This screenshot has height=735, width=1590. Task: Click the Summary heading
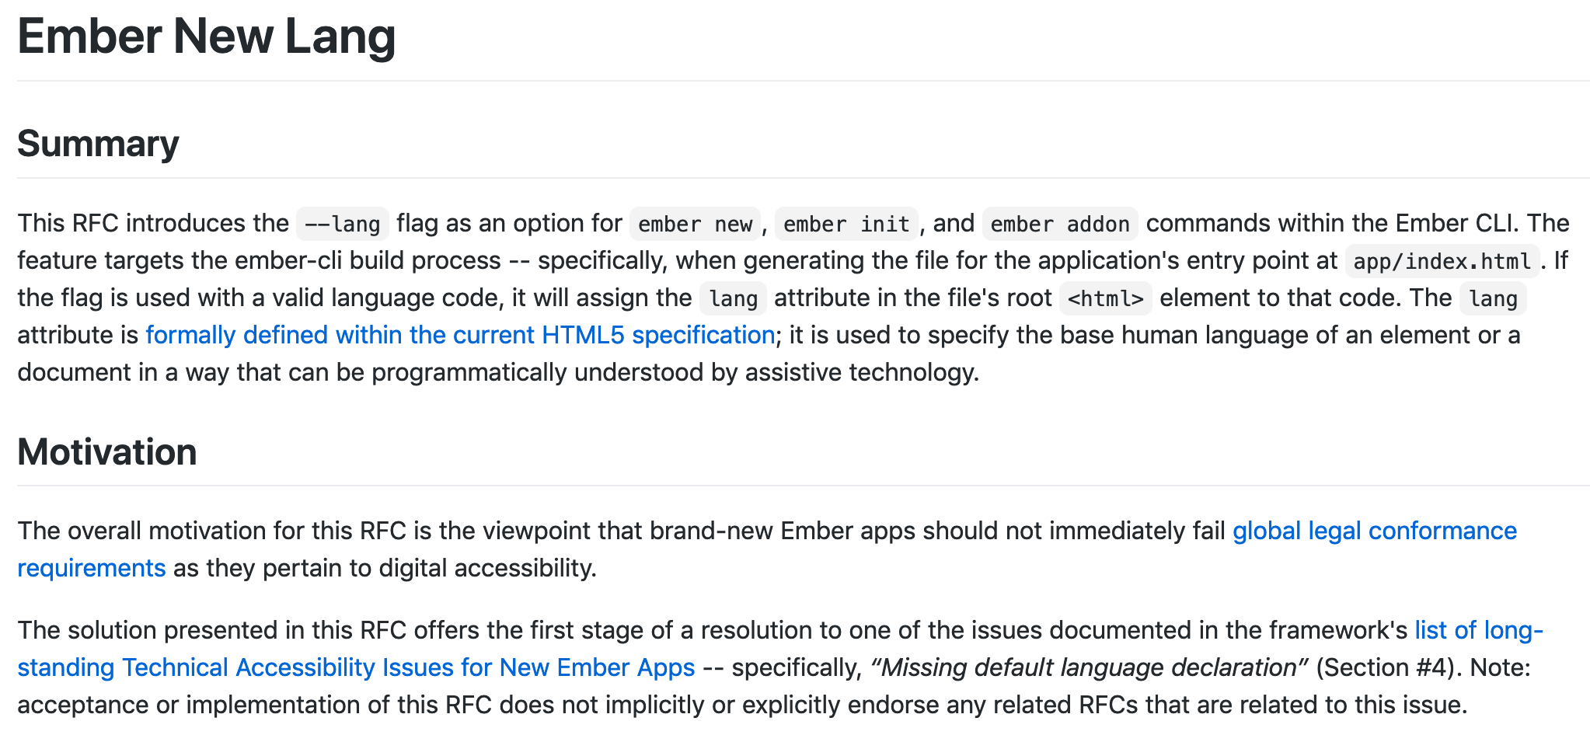click(x=98, y=144)
